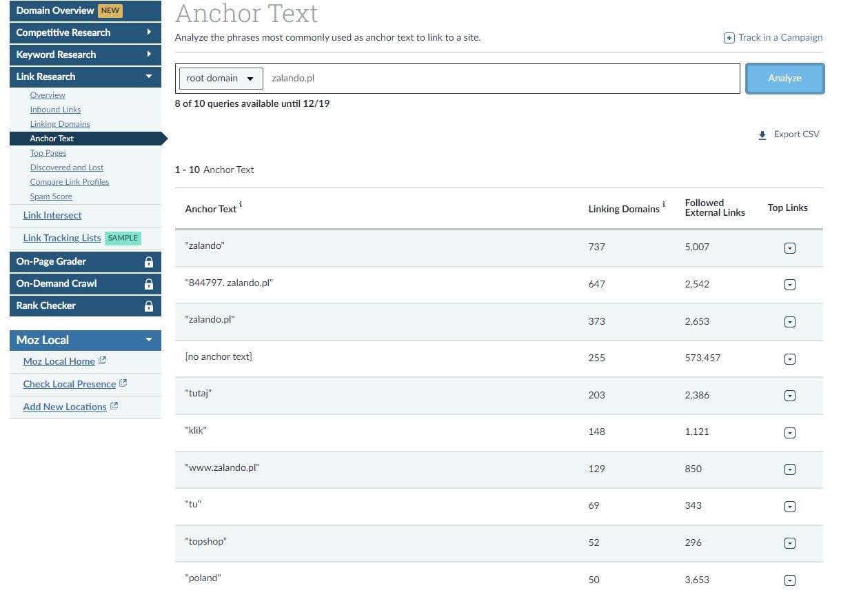This screenshot has height=597, width=861.
Task: Click the domain input field with zalando.pl
Action: [x=502, y=79]
